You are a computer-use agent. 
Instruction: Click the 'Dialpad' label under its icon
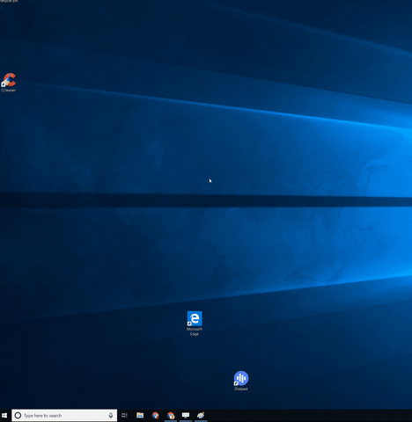click(x=241, y=389)
